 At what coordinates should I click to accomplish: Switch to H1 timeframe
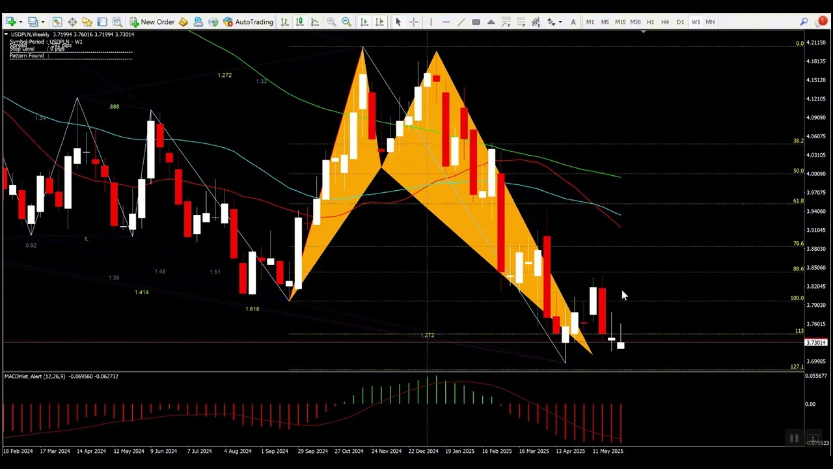[x=650, y=22]
